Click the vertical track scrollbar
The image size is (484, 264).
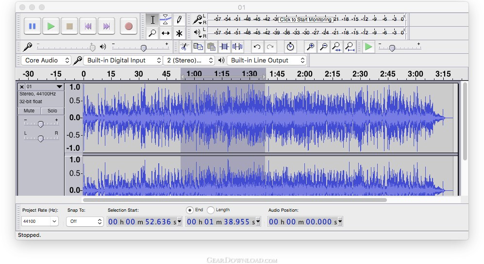(465, 121)
